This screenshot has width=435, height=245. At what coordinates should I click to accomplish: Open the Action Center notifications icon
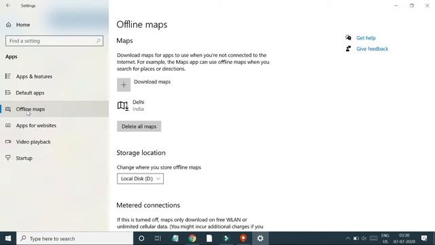tap(424, 238)
